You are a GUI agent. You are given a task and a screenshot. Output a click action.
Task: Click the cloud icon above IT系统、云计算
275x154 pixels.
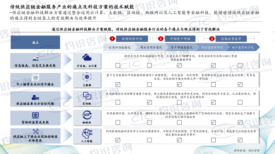point(87,58)
